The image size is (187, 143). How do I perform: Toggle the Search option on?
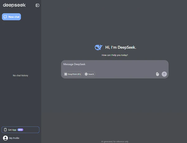click(x=89, y=74)
